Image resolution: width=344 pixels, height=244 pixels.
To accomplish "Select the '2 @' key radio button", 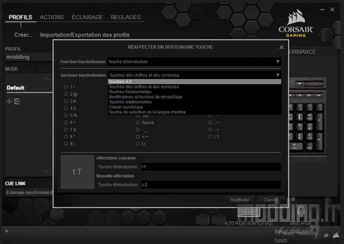I will point(66,94).
